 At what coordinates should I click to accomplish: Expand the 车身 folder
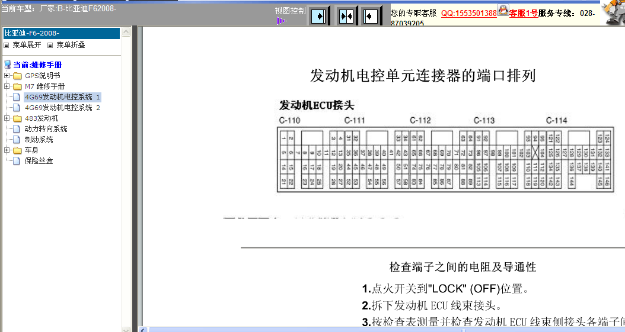[7, 150]
